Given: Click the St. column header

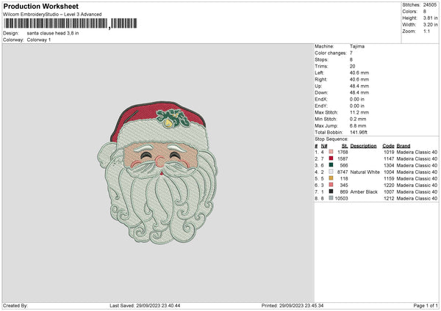Looking at the screenshot, I should pyautogui.click(x=345, y=146).
